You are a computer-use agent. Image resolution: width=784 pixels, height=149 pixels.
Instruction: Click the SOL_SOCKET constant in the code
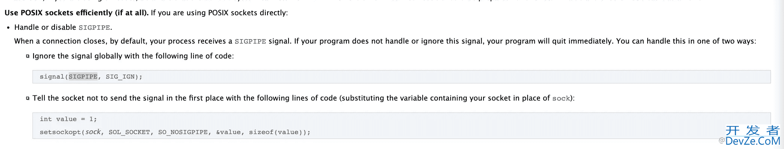[x=129, y=132]
